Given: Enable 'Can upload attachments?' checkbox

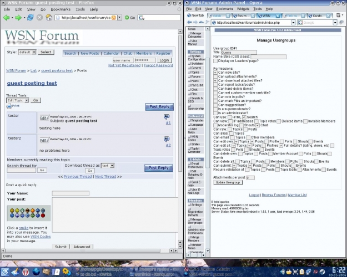Looking at the screenshot, I should point(215,76).
